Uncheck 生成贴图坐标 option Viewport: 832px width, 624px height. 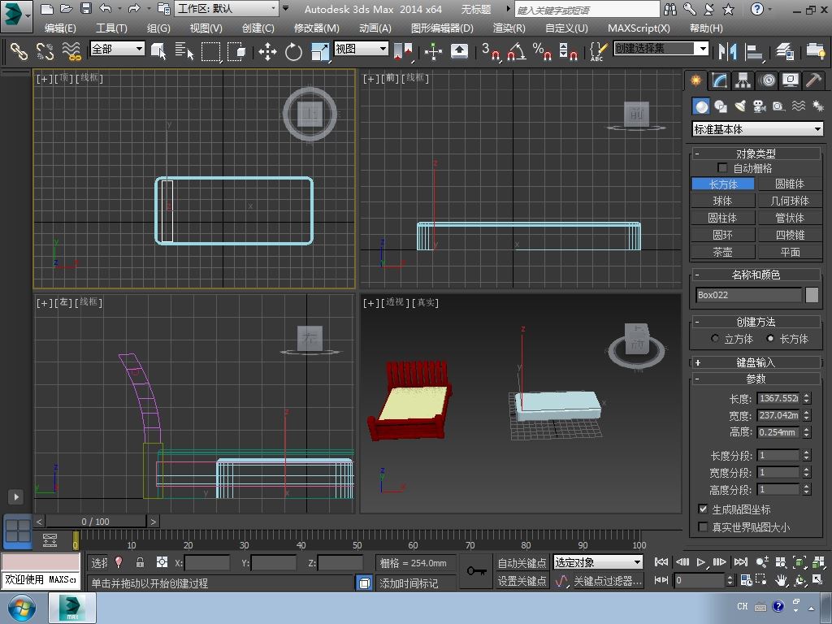[x=704, y=509]
